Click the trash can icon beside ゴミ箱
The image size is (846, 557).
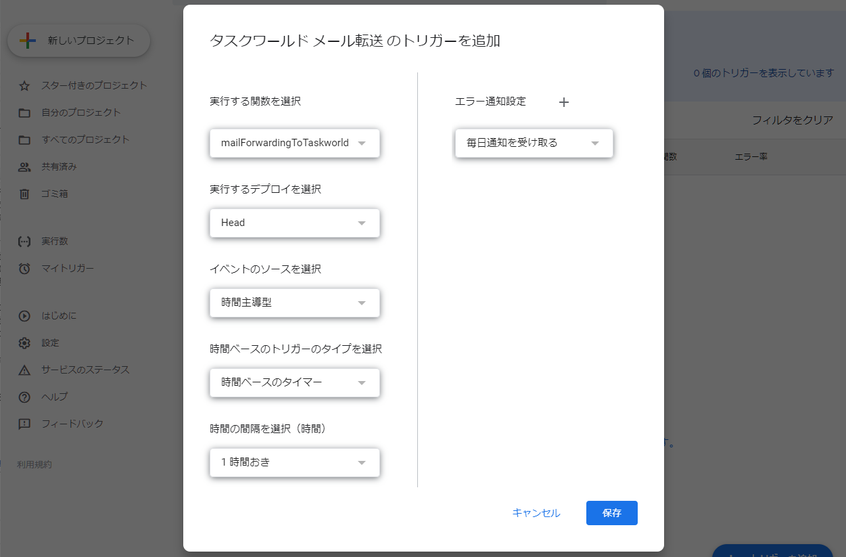24,194
